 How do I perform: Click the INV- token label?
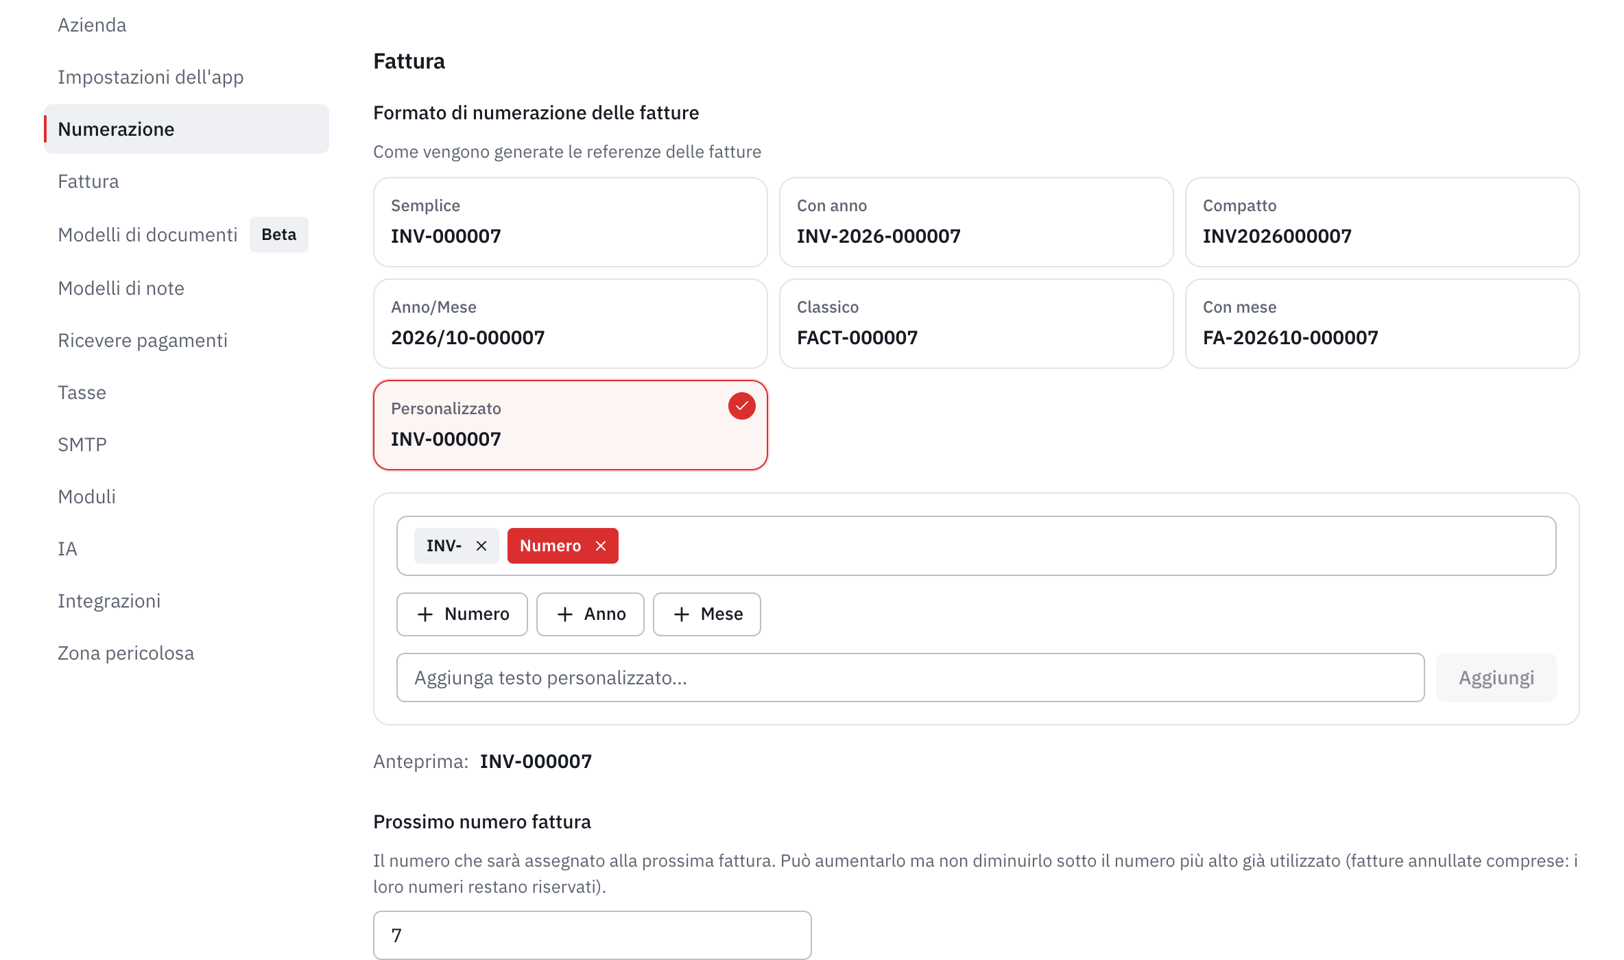click(x=444, y=546)
